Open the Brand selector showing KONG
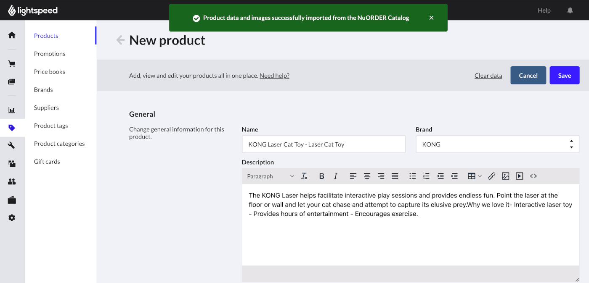Screen dimensions: 589x283 (497, 144)
